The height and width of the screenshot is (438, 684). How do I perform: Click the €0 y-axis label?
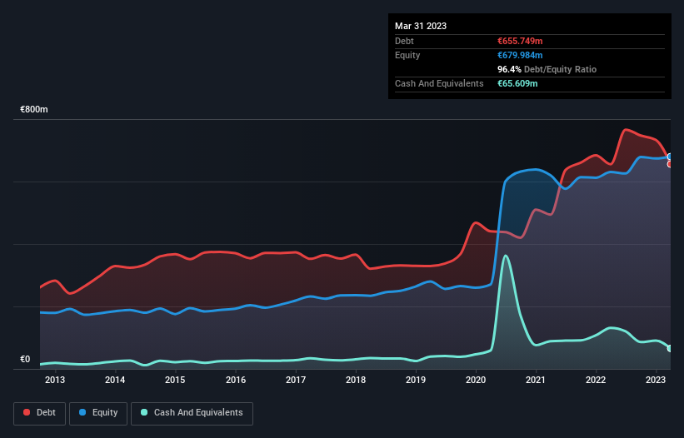click(x=25, y=359)
